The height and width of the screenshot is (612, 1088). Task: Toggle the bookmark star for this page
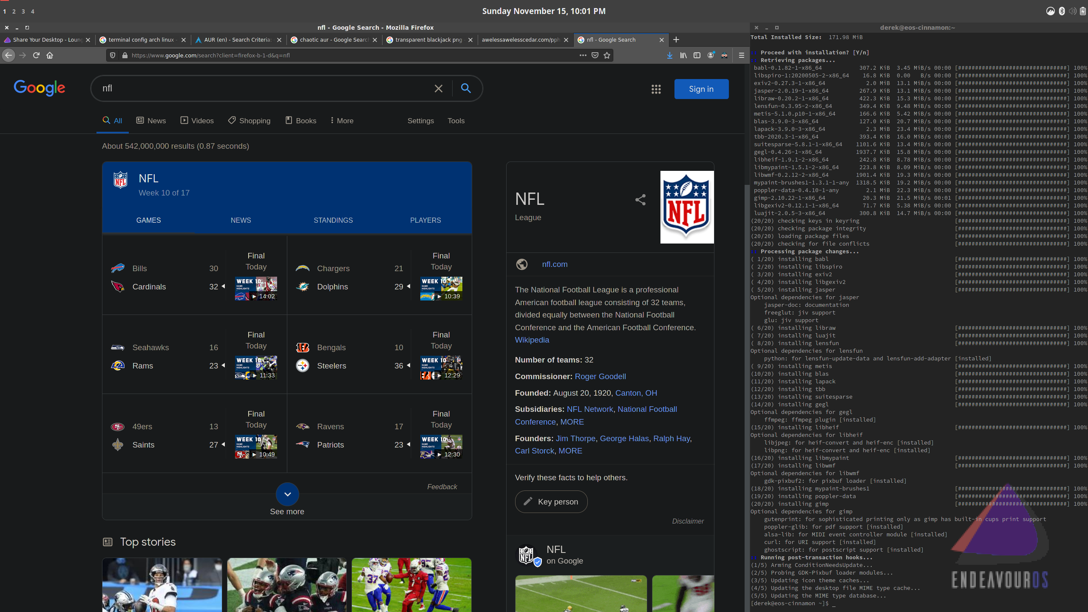pos(607,55)
